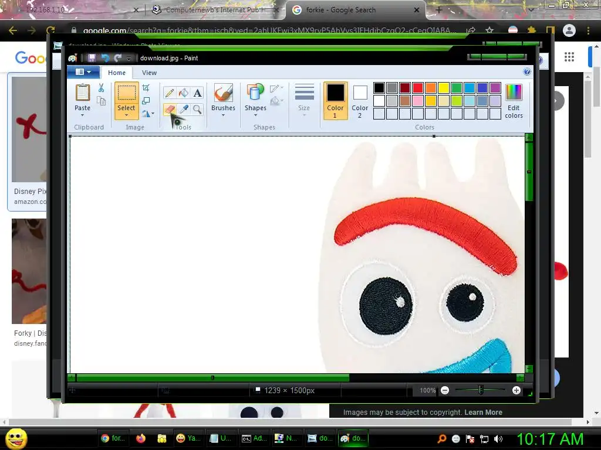Click the volume speaker tray icon
The width and height of the screenshot is (601, 450).
click(x=498, y=439)
